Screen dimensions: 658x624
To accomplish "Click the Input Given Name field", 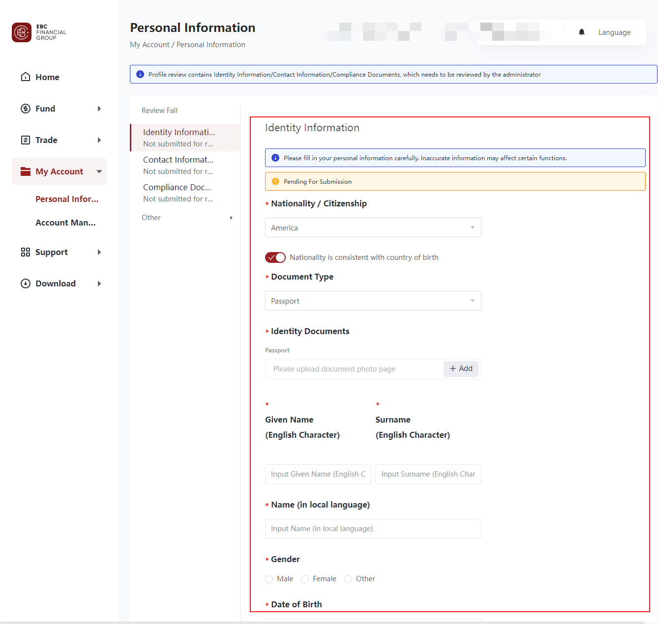I will [318, 474].
